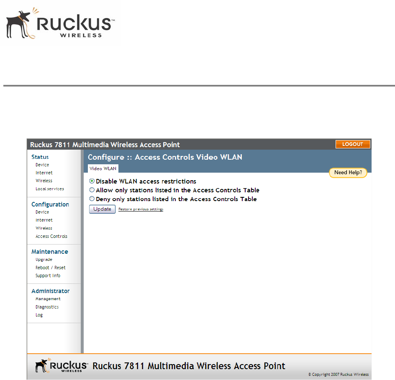Open Administrator Management page
This screenshot has width=395, height=380.
tap(48, 299)
